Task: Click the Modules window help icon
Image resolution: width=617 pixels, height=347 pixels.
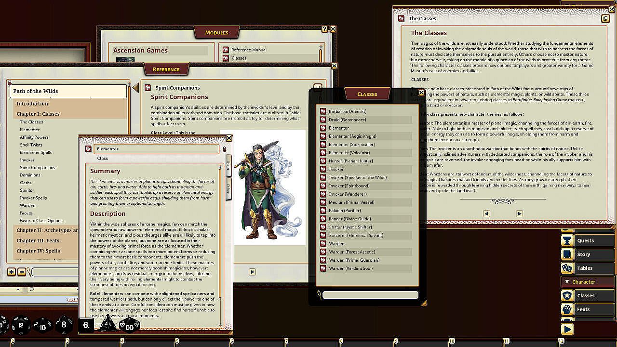Action: pos(324,29)
